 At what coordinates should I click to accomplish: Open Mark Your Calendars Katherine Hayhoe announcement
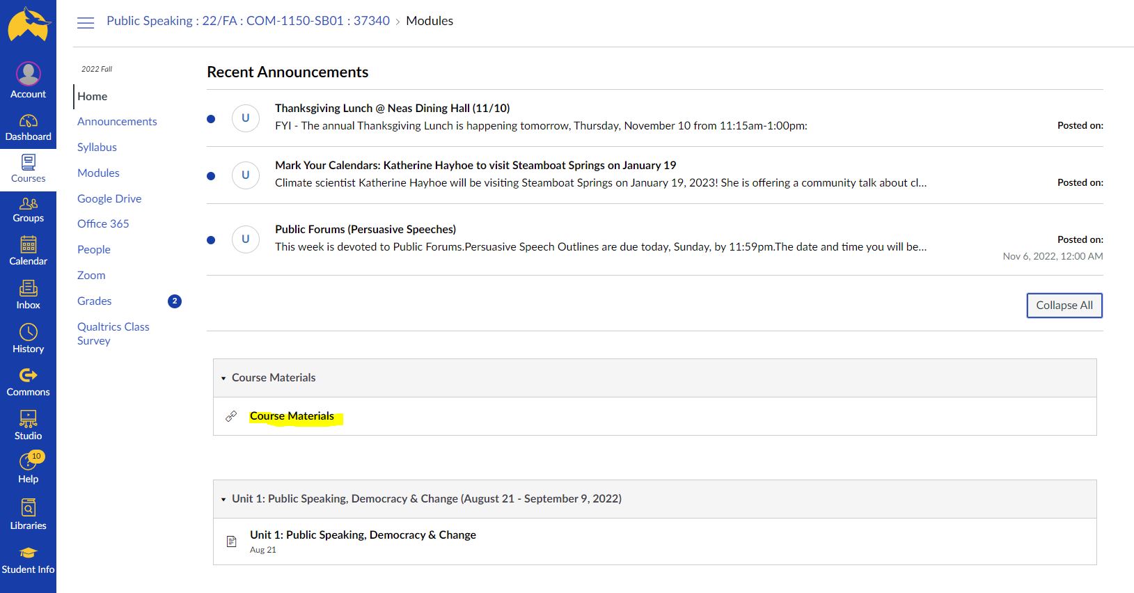coord(475,166)
